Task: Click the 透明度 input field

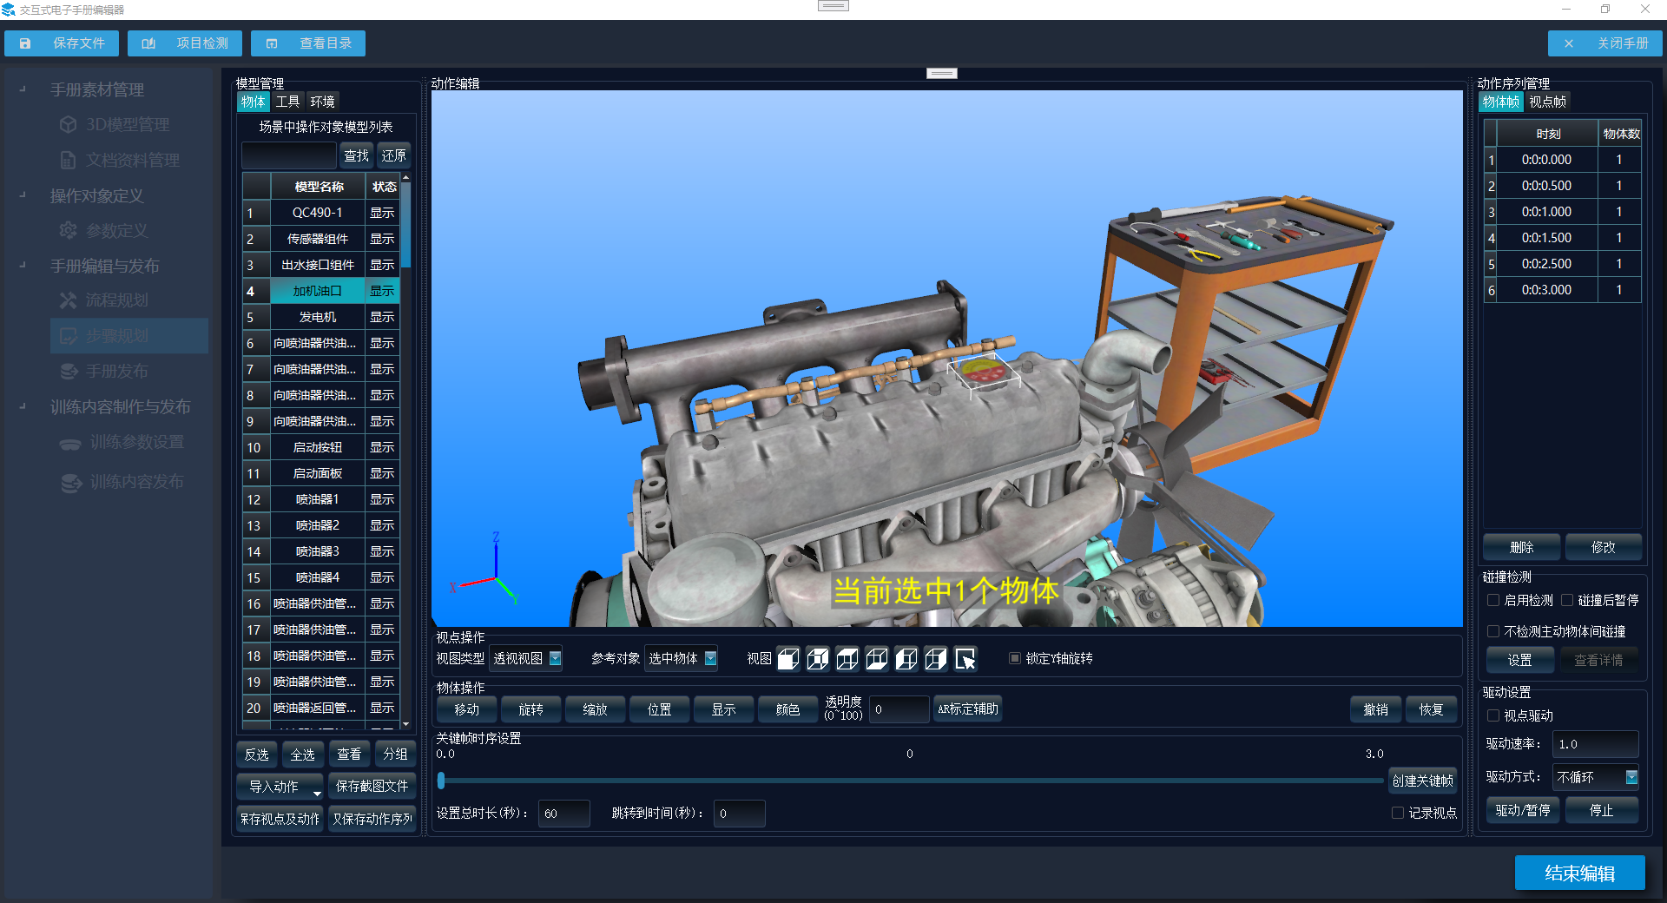Action: pyautogui.click(x=898, y=709)
